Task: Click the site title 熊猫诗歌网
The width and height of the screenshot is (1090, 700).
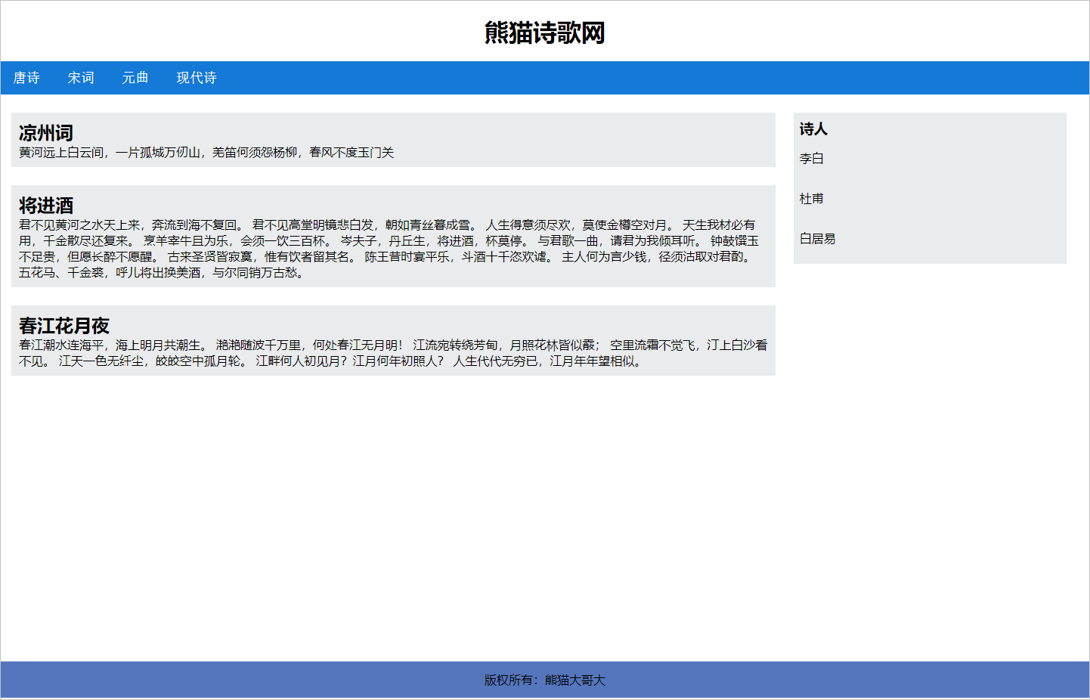Action: point(545,33)
